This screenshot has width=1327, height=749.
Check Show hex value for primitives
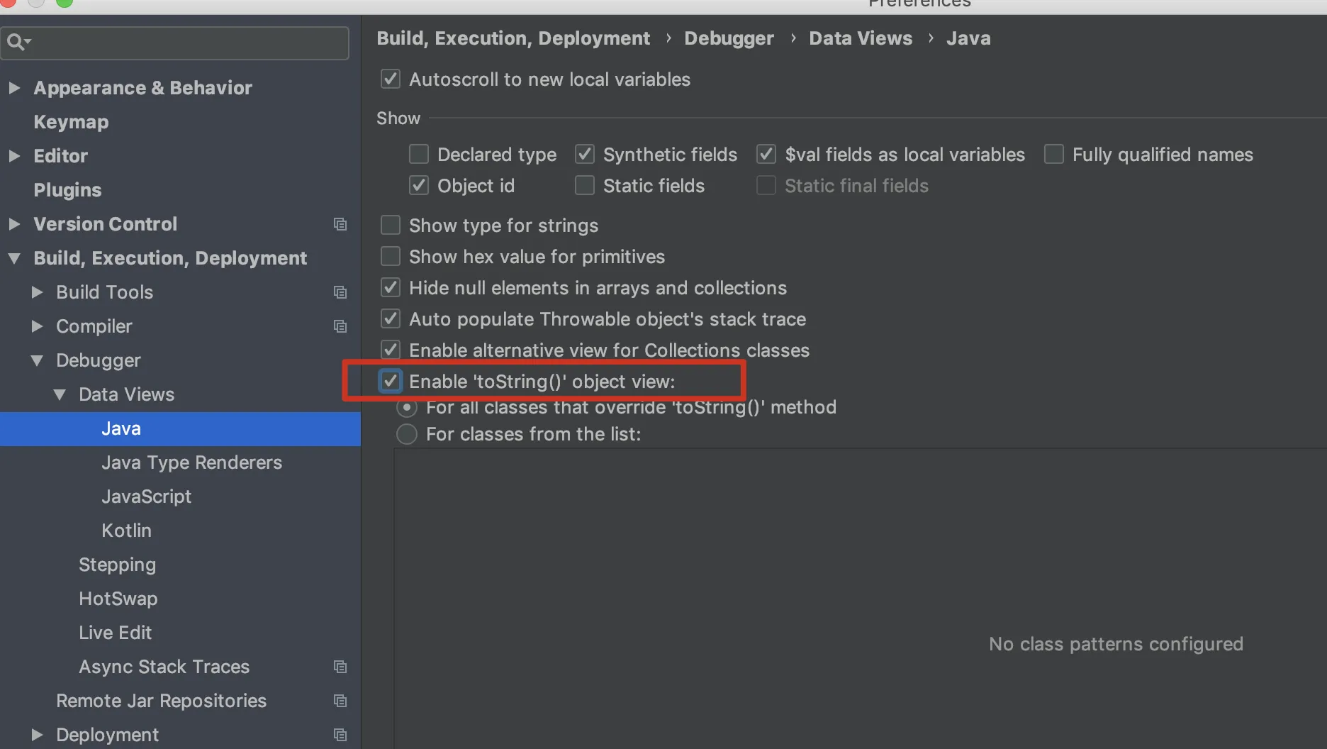pos(391,256)
